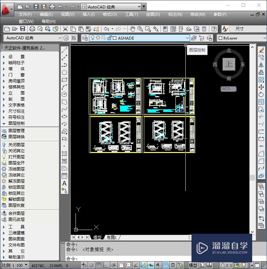Open the ASHADE layer dropdown
The image size is (267, 269).
[140, 38]
